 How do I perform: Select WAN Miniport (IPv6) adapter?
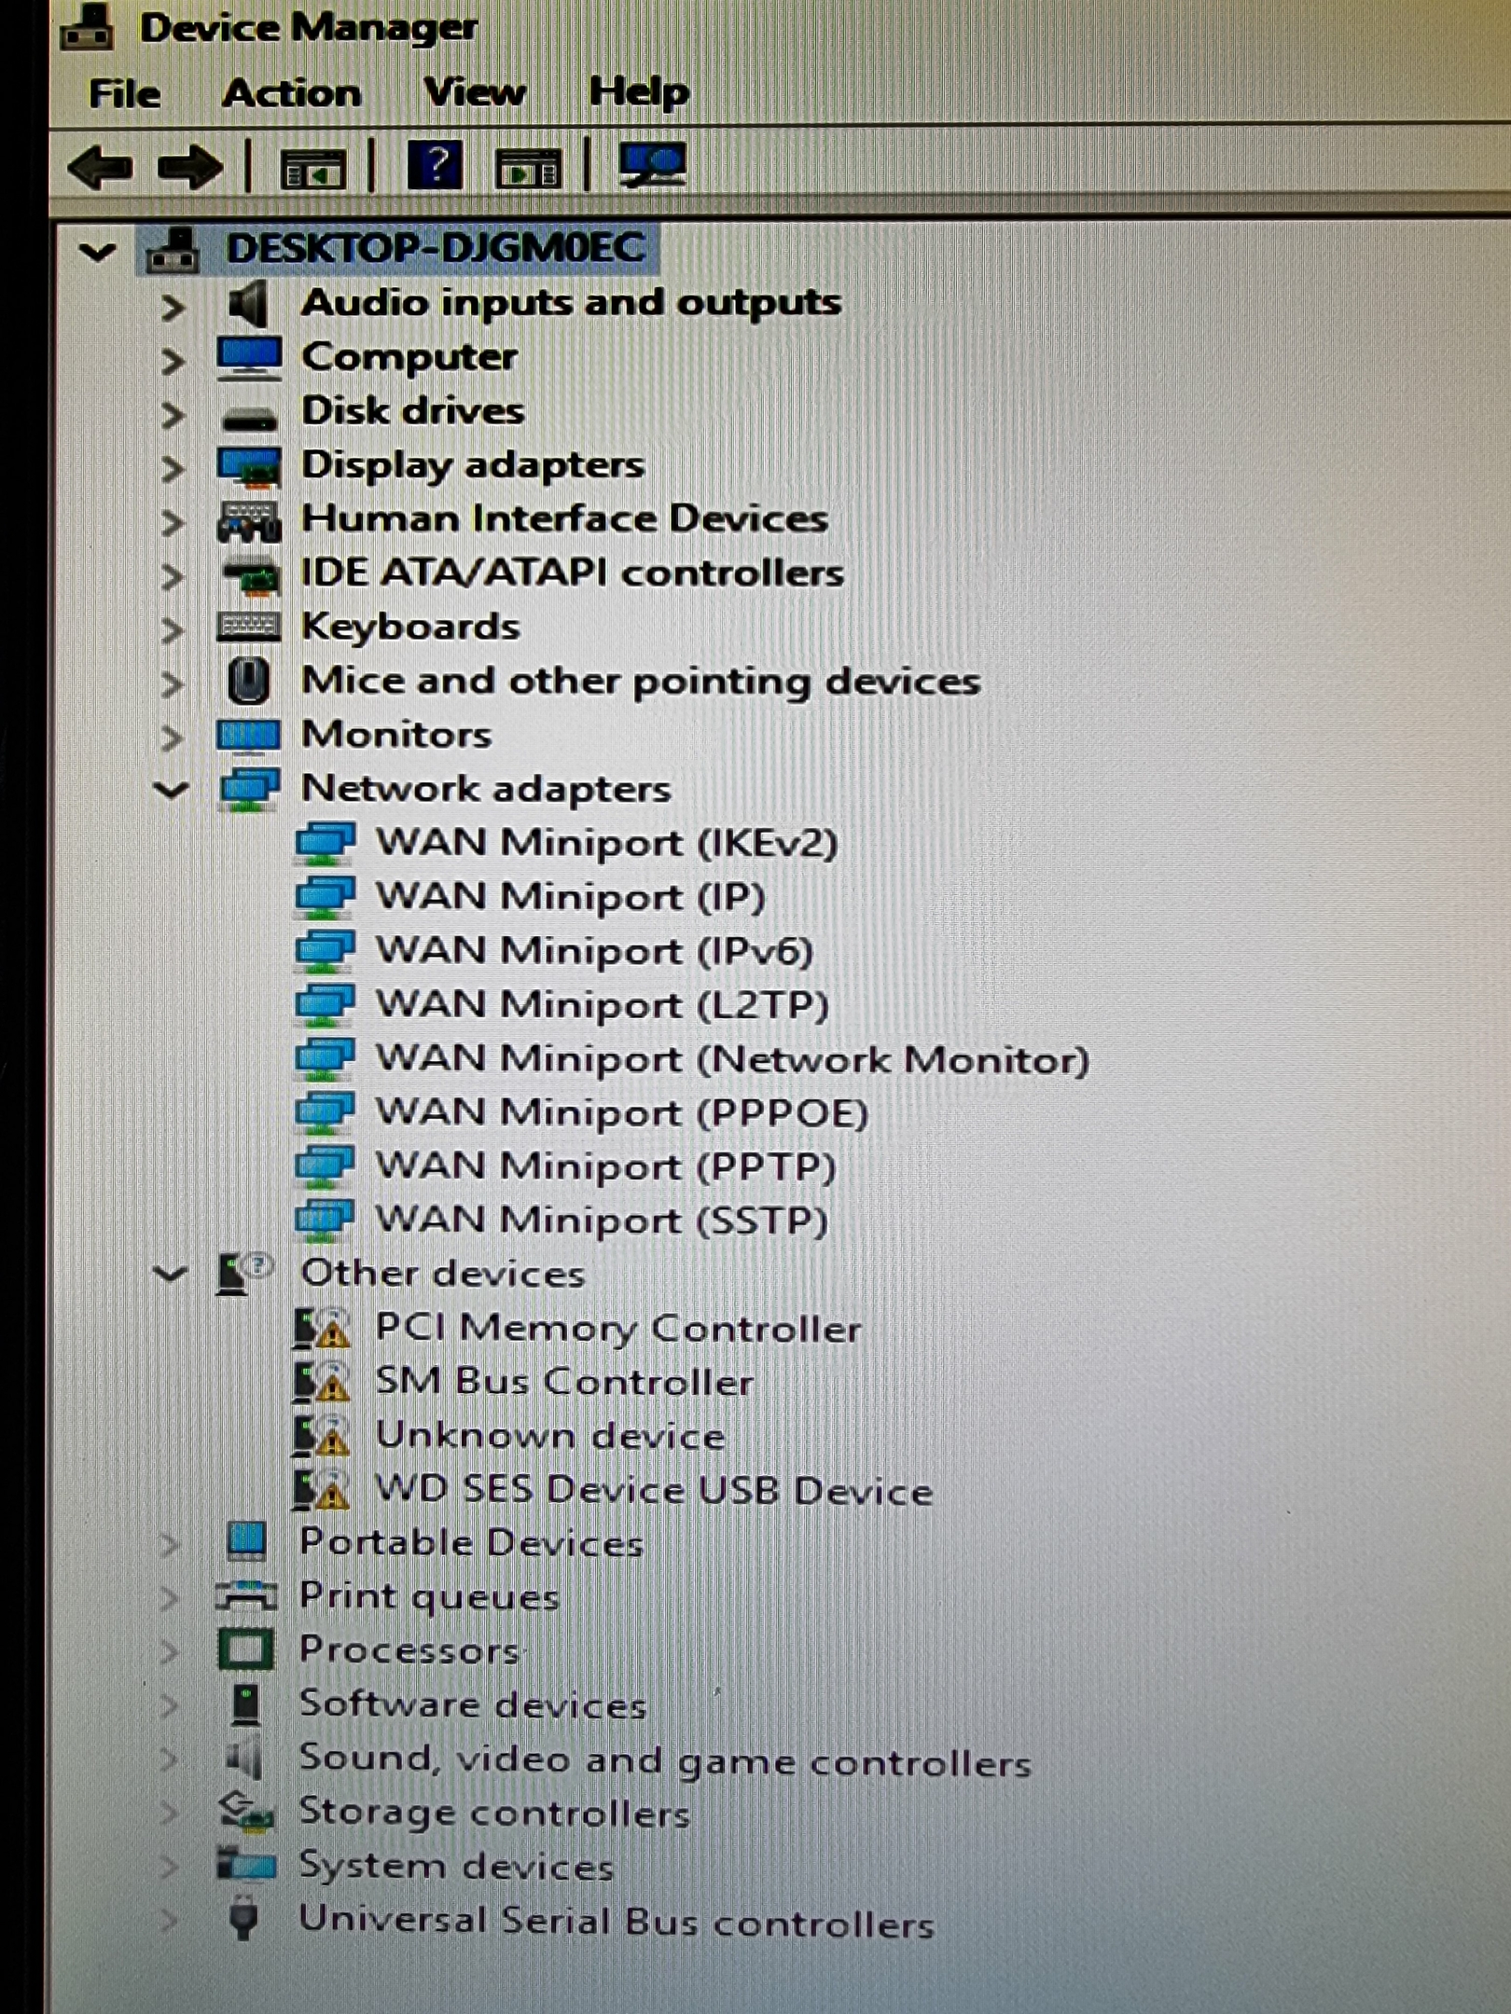click(x=595, y=951)
